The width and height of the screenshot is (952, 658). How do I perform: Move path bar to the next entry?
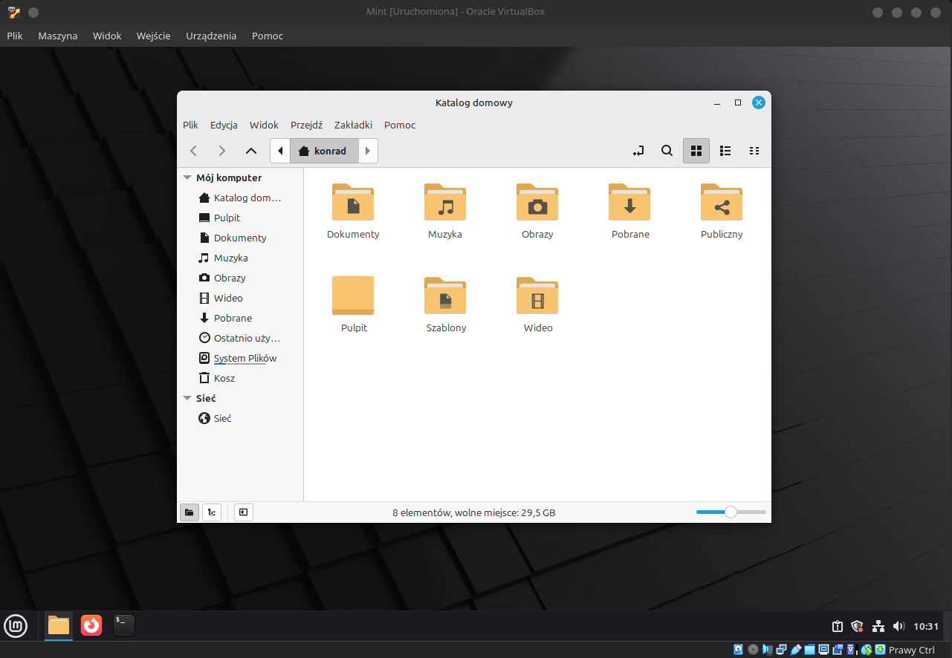click(368, 151)
